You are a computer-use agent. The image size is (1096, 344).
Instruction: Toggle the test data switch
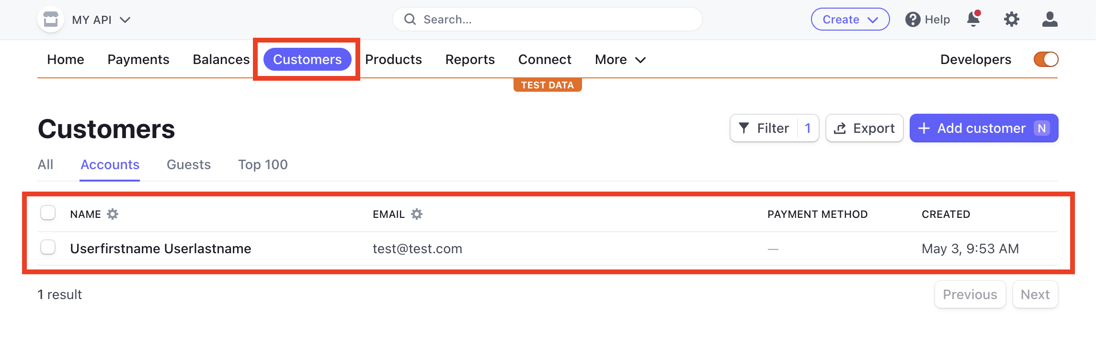pyautogui.click(x=1046, y=59)
